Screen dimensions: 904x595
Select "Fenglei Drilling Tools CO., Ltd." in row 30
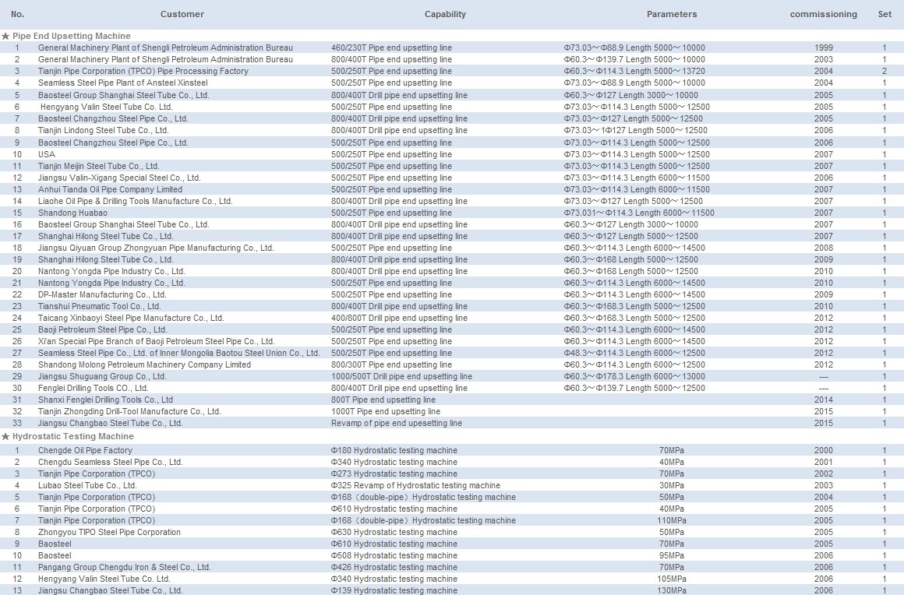94,388
